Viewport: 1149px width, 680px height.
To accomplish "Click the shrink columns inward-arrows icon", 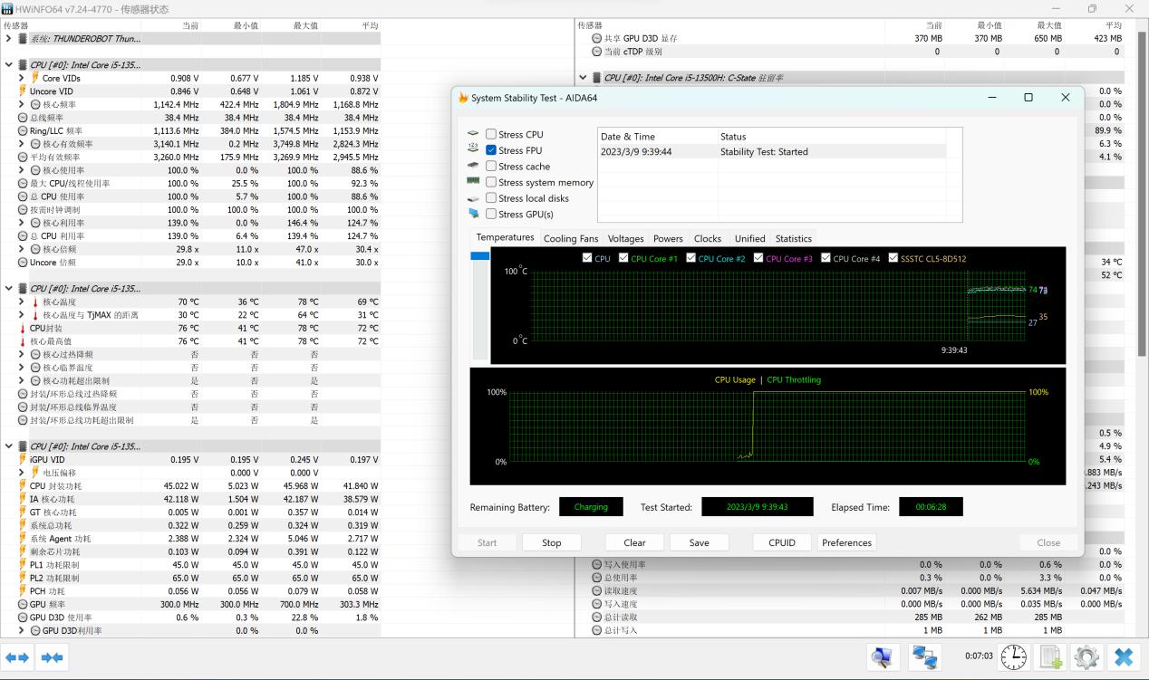I will 52,657.
